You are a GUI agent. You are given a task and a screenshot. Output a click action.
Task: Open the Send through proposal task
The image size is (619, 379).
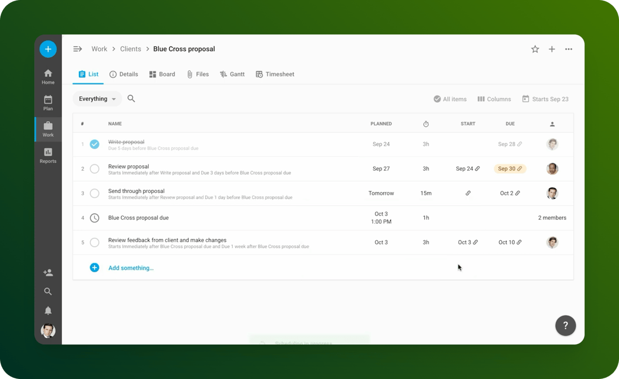click(x=137, y=191)
